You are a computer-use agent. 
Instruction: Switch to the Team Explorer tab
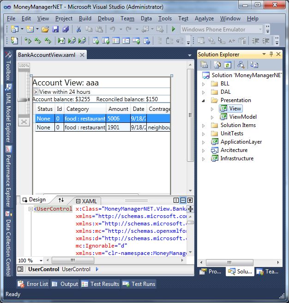pos(267,272)
